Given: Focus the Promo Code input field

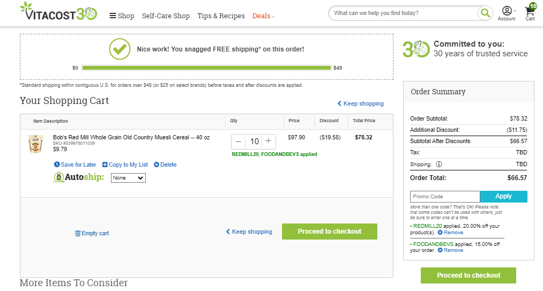Looking at the screenshot, I should 445,197.
